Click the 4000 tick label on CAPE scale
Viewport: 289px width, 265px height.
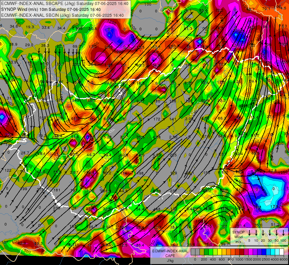point(275,259)
